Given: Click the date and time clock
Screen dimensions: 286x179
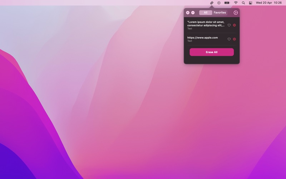Looking at the screenshot, I should (269, 3).
